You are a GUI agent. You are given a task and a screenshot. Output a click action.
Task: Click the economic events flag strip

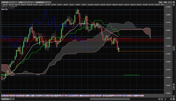(72, 96)
